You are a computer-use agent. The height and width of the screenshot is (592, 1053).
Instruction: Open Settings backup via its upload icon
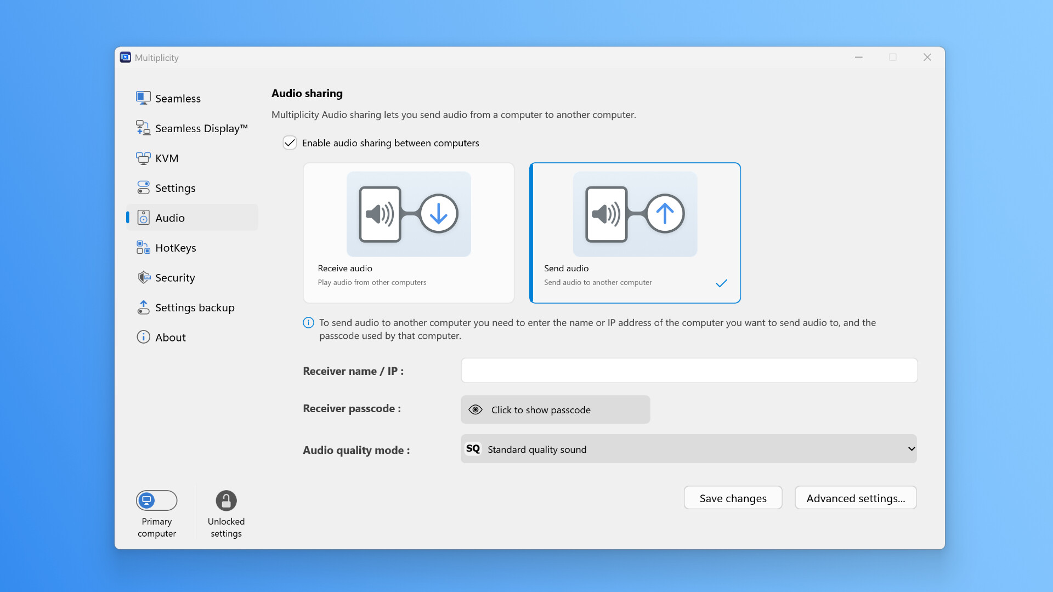(x=143, y=307)
